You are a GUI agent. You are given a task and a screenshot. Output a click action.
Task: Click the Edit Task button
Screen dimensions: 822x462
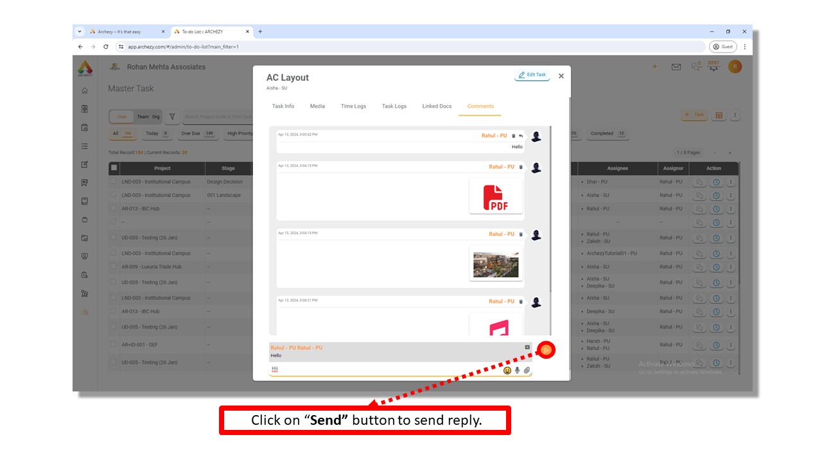(532, 75)
